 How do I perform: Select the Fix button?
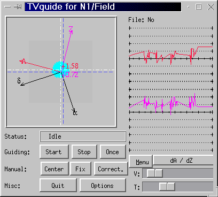tap(81, 169)
